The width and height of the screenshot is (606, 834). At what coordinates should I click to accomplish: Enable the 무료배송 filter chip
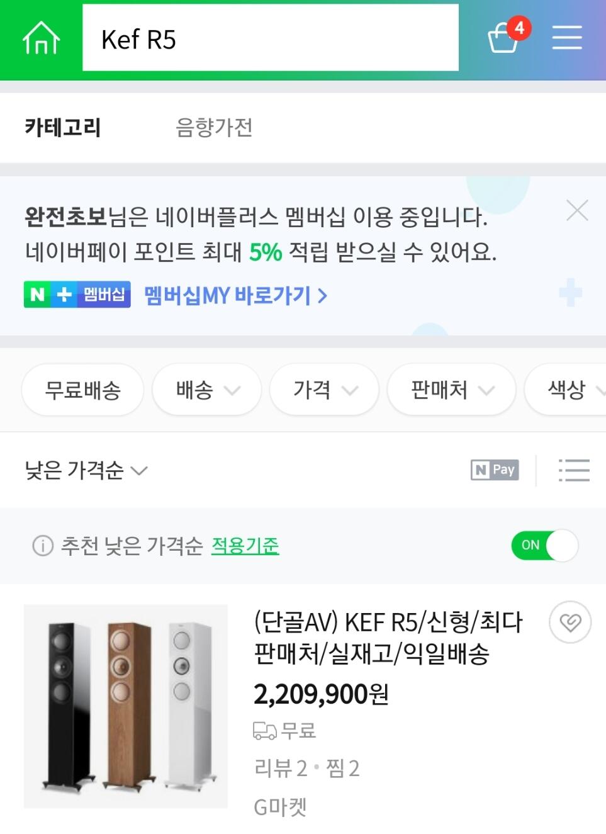[82, 390]
